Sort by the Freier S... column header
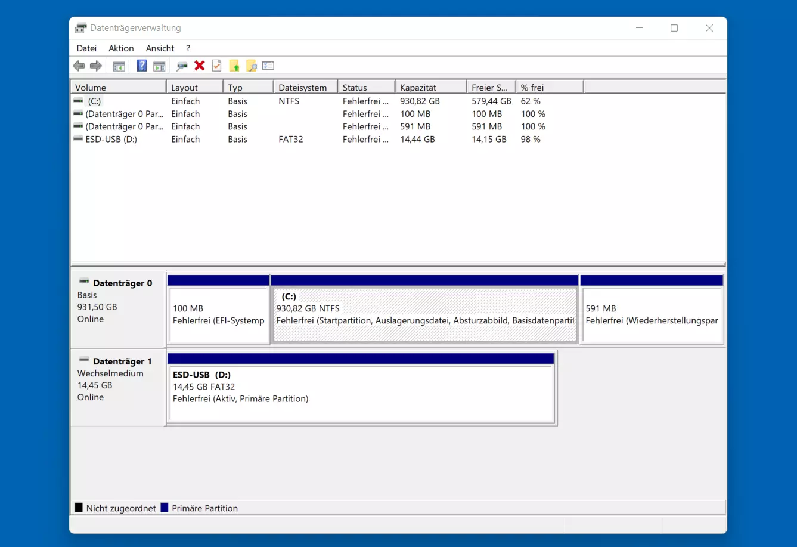The height and width of the screenshot is (547, 797). pos(491,87)
